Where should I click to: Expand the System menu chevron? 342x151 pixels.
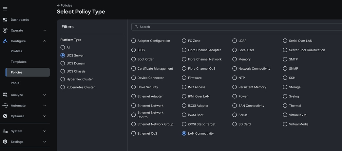coord(45,131)
